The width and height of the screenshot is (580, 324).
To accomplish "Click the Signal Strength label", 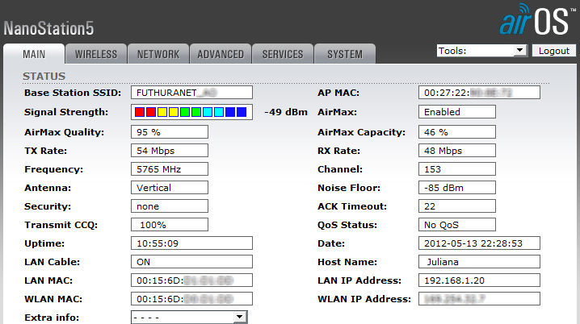I will click(66, 112).
